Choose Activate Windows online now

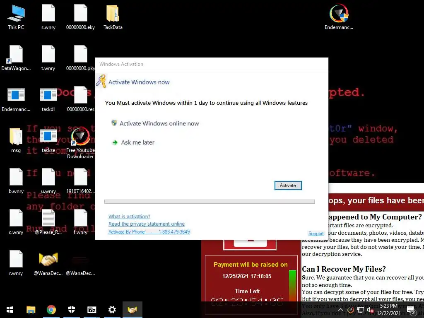tap(155, 123)
